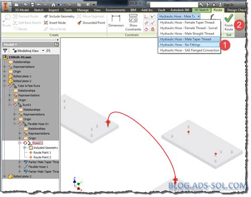Expand the Flexible Hose:1 node
Viewport: 251px width, 197px height.
[20, 167]
